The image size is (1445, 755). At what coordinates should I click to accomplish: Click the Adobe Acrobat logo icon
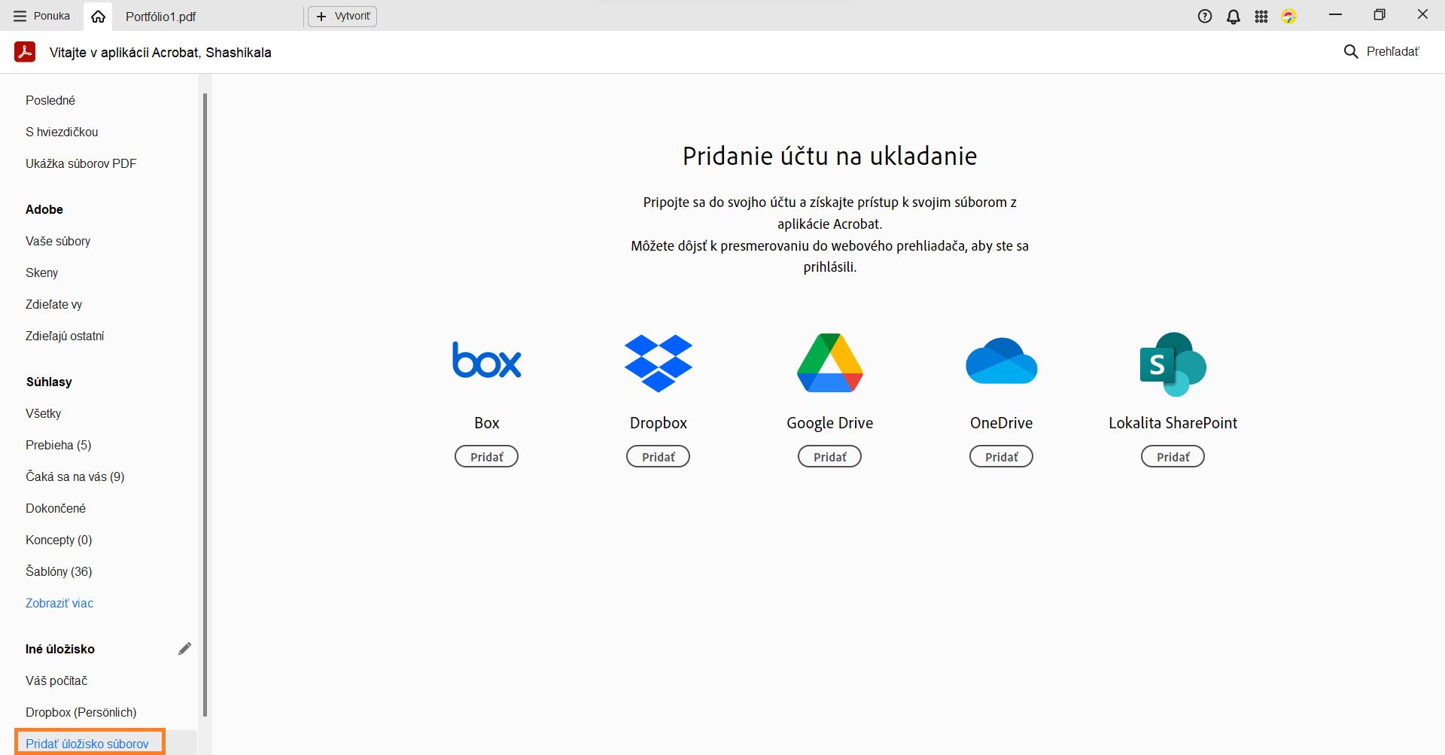coord(25,52)
